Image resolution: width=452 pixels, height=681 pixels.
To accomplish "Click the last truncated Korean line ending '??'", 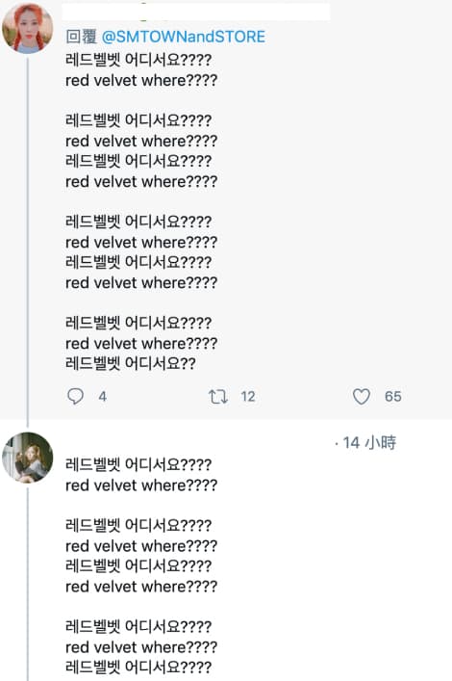I will pyautogui.click(x=131, y=363).
